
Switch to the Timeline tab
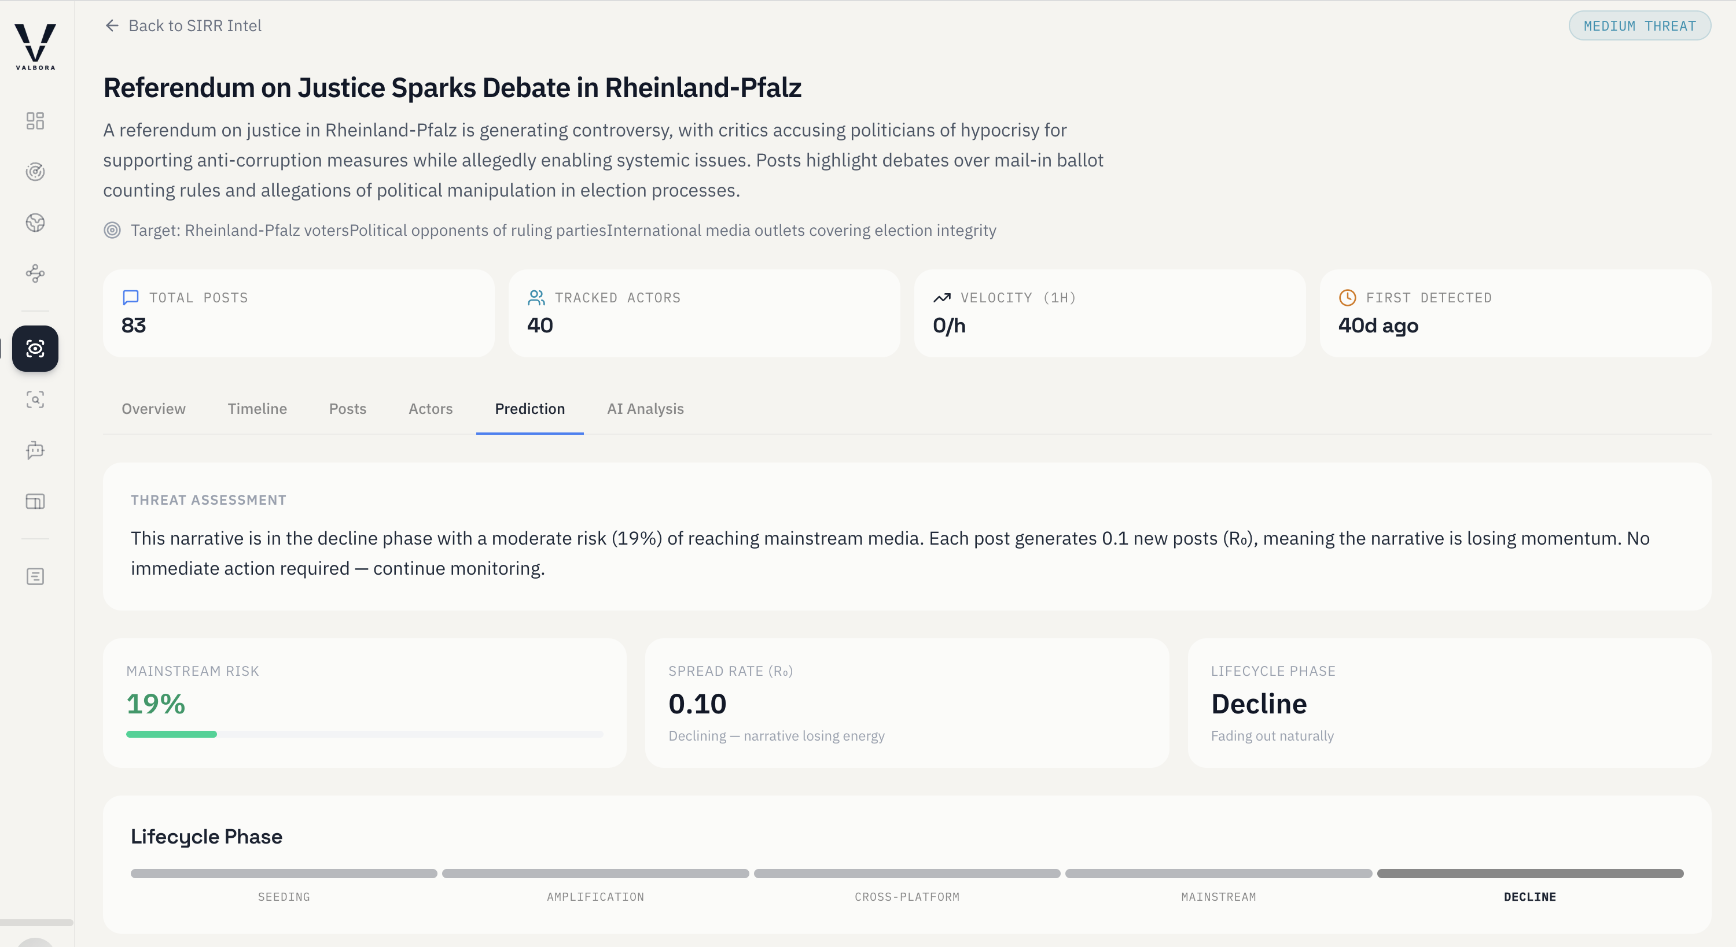tap(257, 409)
